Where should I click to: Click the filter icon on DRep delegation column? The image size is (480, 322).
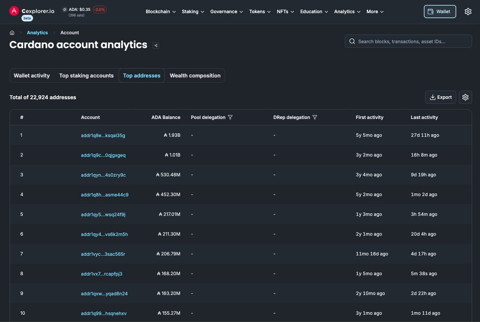click(x=315, y=117)
